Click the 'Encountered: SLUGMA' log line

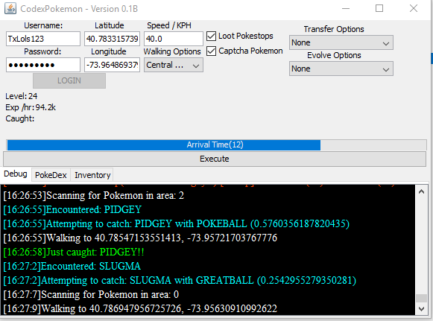72,266
